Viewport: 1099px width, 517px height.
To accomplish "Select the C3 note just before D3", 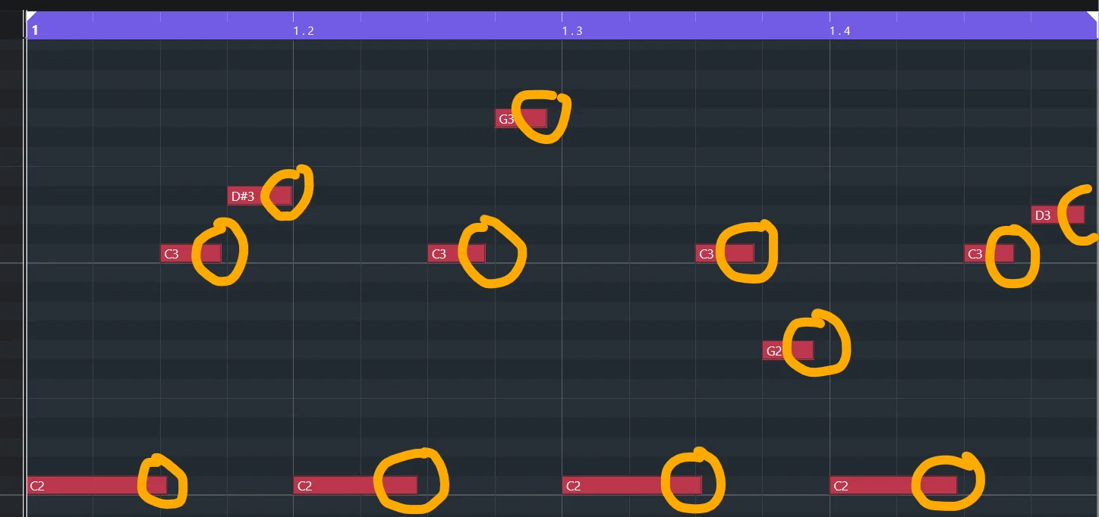I will point(989,253).
